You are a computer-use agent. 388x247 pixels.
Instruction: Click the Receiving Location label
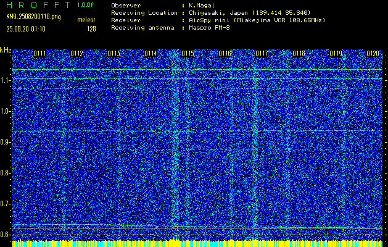144,12
